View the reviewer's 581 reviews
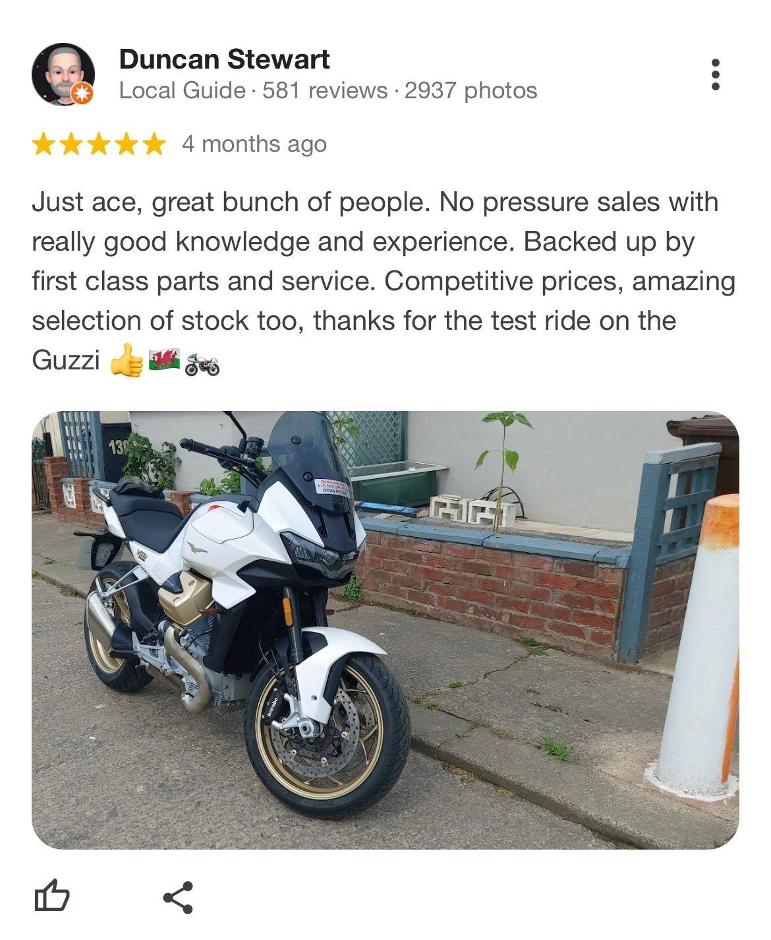The width and height of the screenshot is (771, 940). click(x=325, y=90)
